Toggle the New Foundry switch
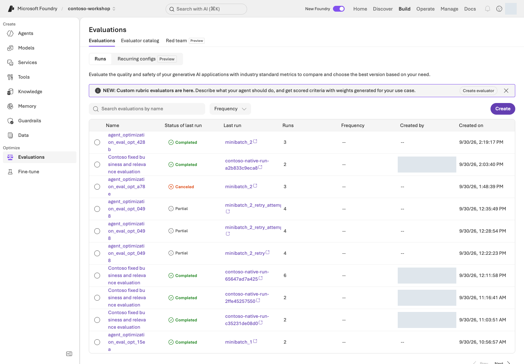Screen dimensions: 524x364 coord(339,9)
